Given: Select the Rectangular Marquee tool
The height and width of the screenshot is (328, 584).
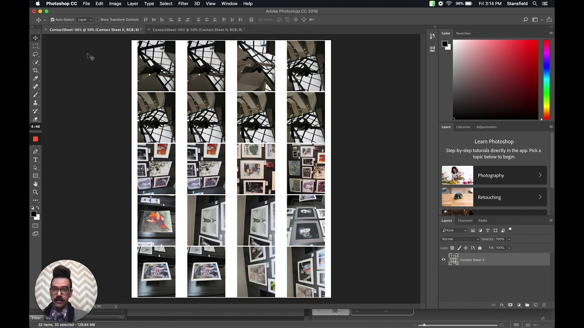Looking at the screenshot, I should 35,46.
